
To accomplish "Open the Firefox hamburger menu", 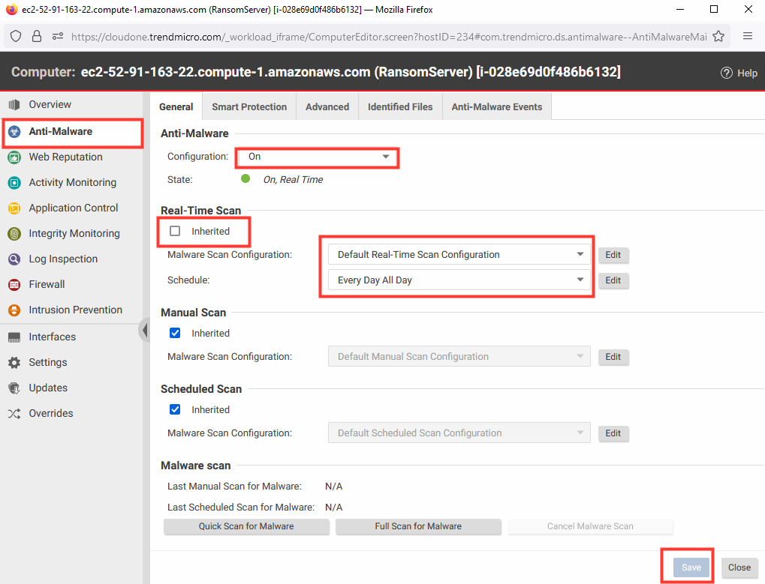I will click(748, 36).
